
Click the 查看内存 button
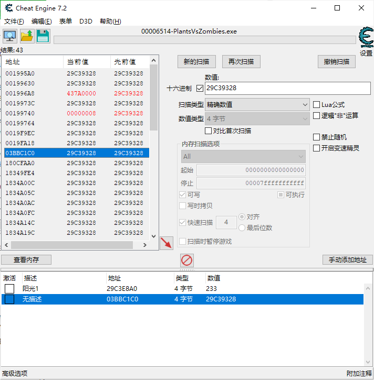pos(26,260)
